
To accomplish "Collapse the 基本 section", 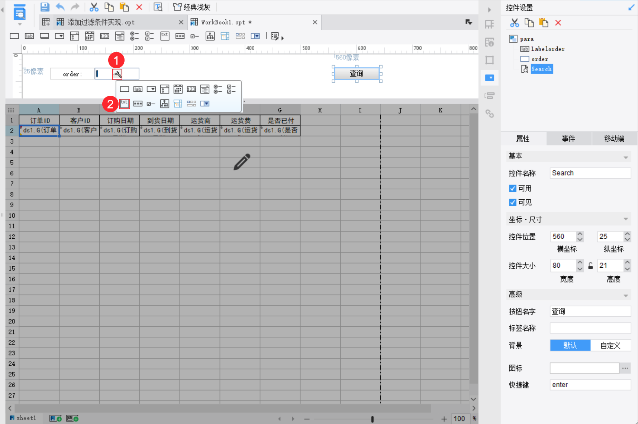I will 626,157.
